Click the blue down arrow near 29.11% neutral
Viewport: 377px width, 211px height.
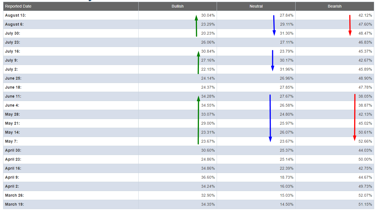click(274, 26)
